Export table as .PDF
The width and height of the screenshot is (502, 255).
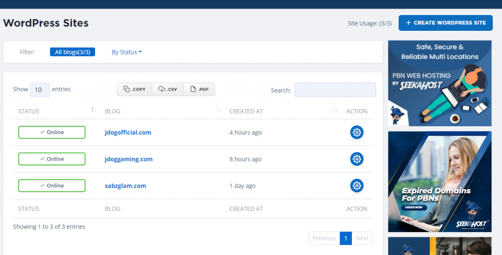tap(200, 89)
